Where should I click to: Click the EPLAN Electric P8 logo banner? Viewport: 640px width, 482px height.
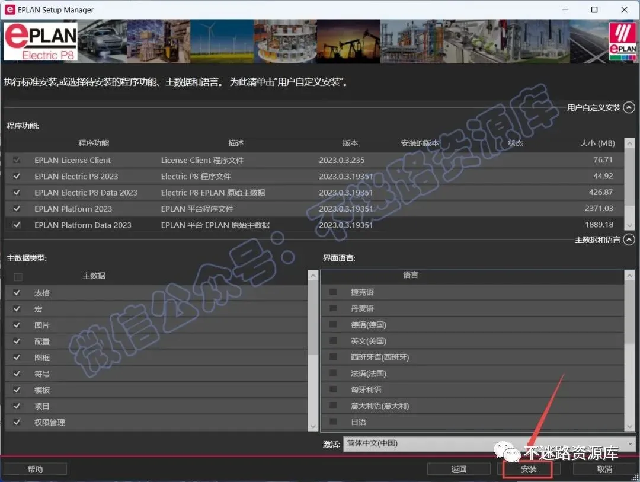(40, 42)
